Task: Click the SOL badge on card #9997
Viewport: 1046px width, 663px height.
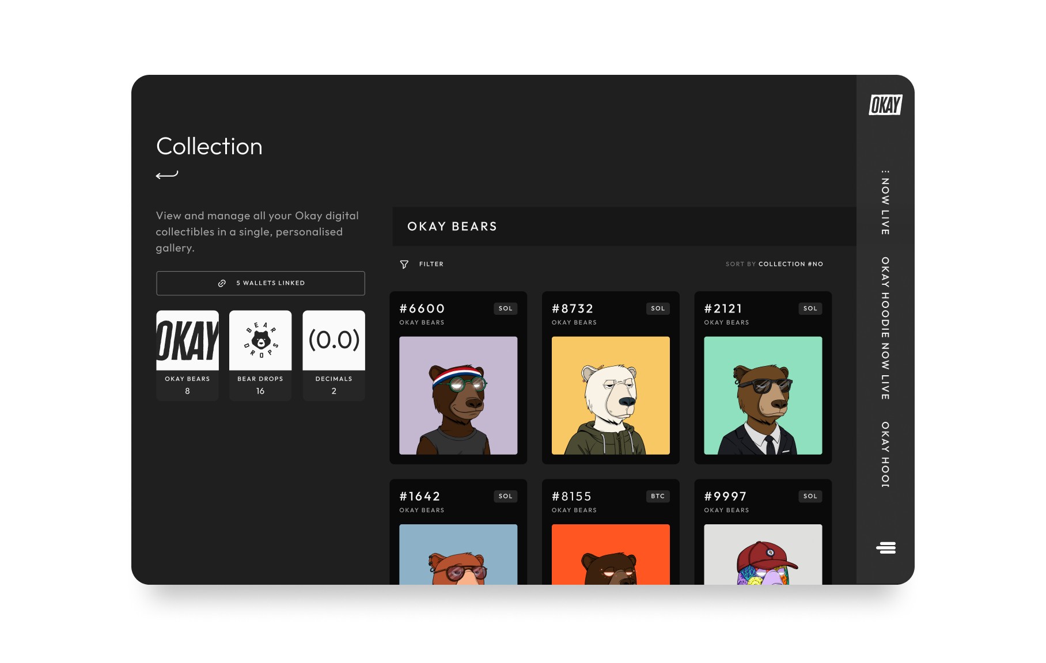Action: point(810,496)
